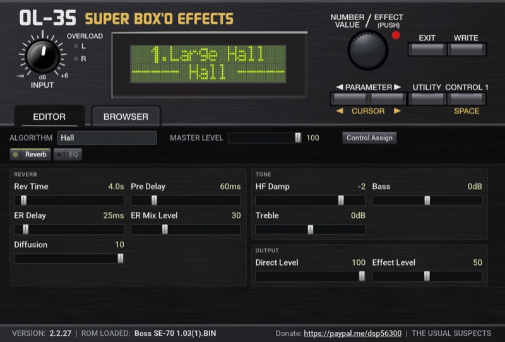Open the Control Assign dialog
505x342 pixels.
pyautogui.click(x=369, y=138)
